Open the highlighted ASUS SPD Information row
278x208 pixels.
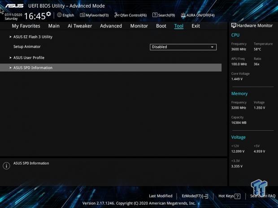pyautogui.click(x=111, y=68)
